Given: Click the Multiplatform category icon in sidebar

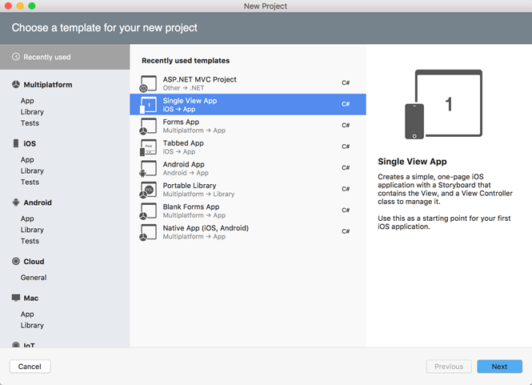Looking at the screenshot, I should (16, 85).
